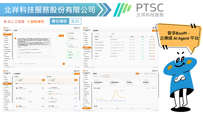Click the first green tool card under Tools
This screenshot has height=114, width=203.
(x=73, y=52)
